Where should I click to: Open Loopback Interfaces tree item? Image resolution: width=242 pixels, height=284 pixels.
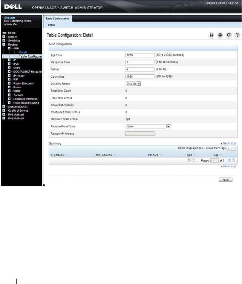click(25, 99)
